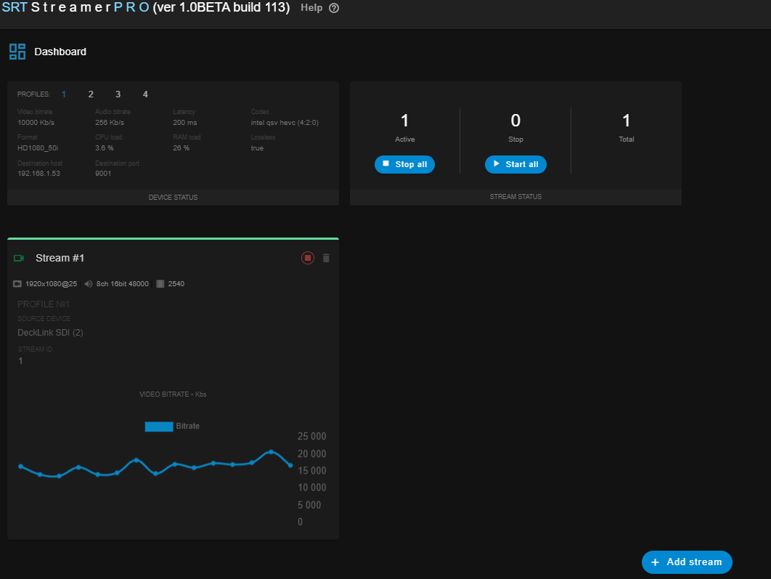Stop Stream #1 with red record button
This screenshot has width=771, height=579.
308,258
